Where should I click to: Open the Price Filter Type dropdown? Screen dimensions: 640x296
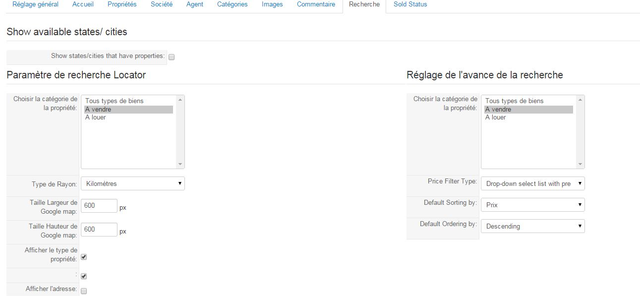tap(533, 184)
